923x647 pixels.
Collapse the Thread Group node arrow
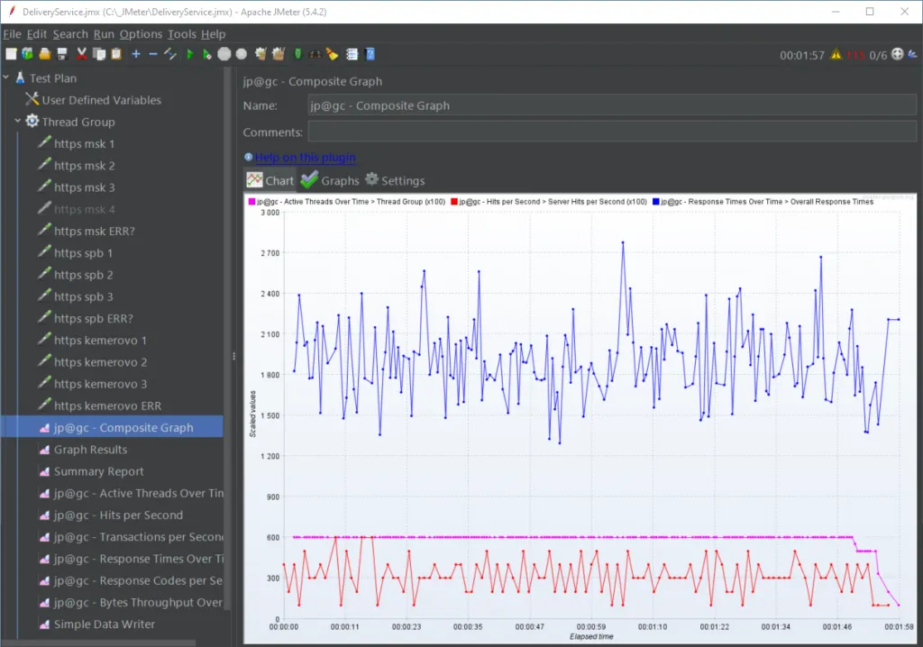(17, 122)
